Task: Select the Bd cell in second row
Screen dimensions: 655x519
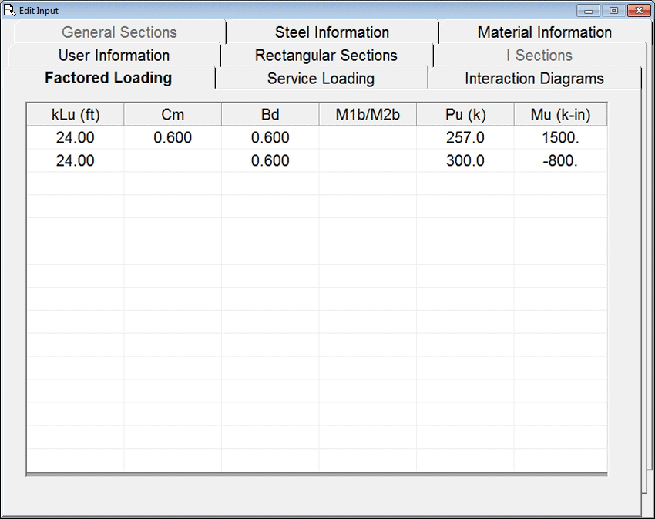Action: pos(270,160)
